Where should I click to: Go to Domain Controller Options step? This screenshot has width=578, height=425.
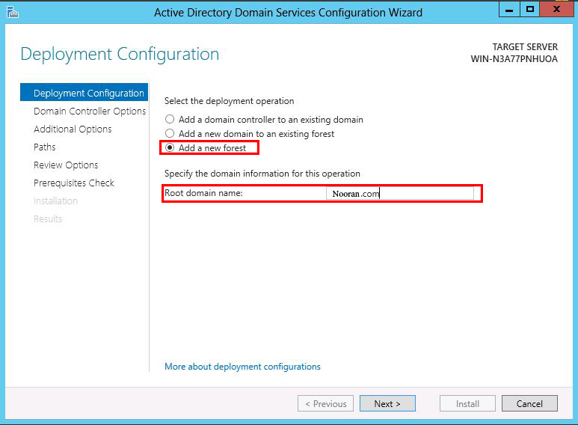point(90,111)
